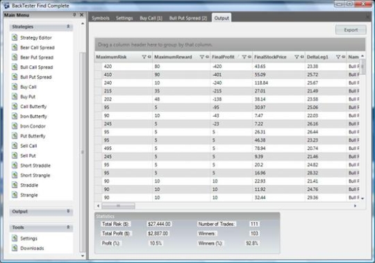Open MaximumRisk column filter
375x263 pixels.
tap(144, 57)
